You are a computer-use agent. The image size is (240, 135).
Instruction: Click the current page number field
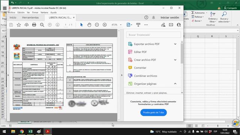66,25
